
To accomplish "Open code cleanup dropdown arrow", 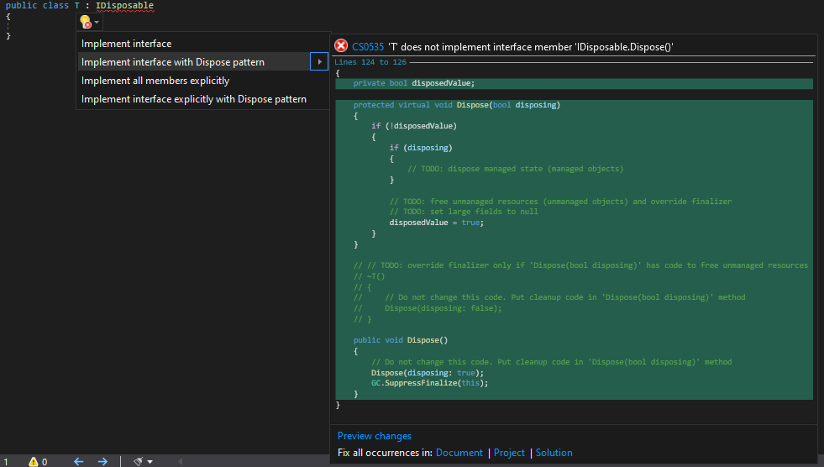I will click(x=150, y=462).
